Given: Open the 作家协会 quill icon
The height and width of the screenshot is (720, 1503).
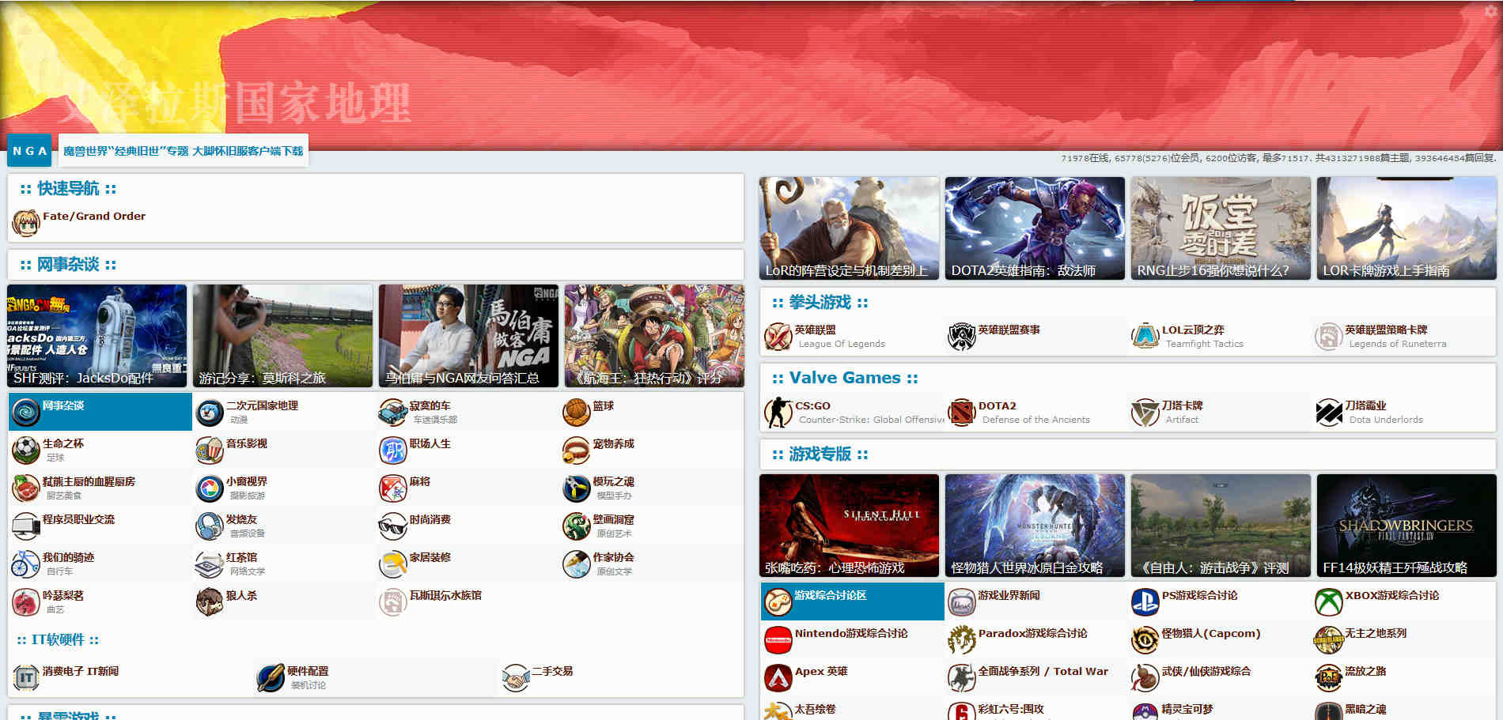Looking at the screenshot, I should pos(577,564).
